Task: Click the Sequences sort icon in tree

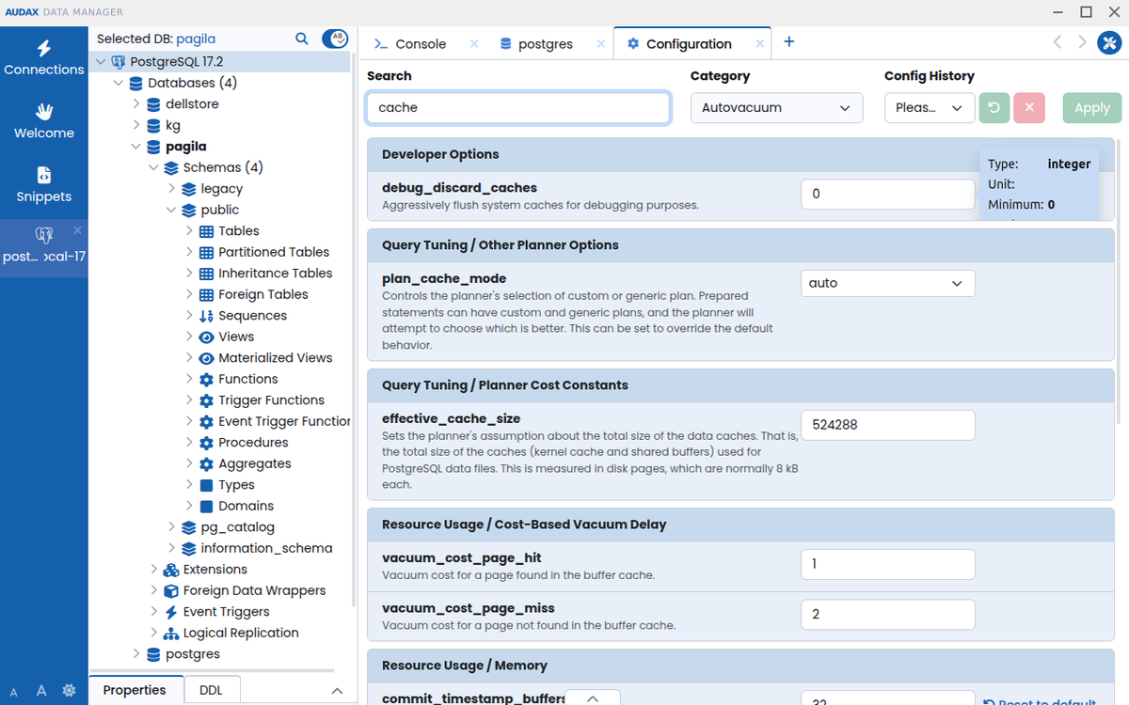Action: pyautogui.click(x=207, y=316)
